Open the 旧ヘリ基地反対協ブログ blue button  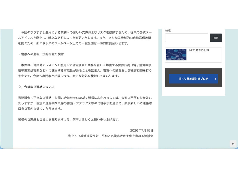click(x=193, y=79)
